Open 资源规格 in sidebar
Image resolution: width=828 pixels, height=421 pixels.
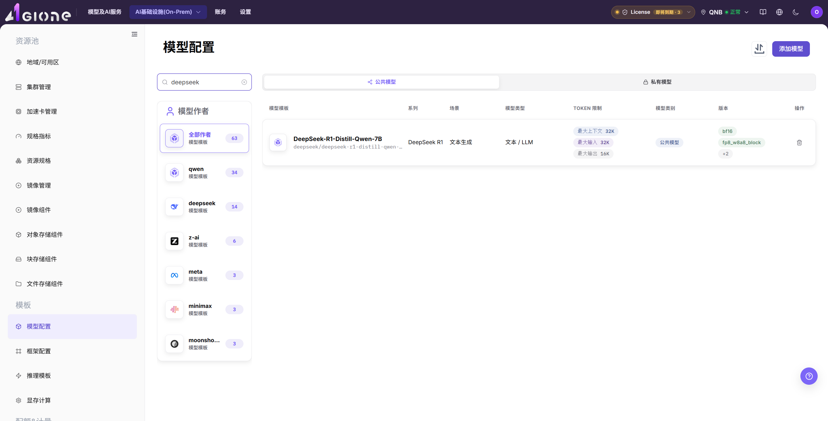[x=72, y=161]
